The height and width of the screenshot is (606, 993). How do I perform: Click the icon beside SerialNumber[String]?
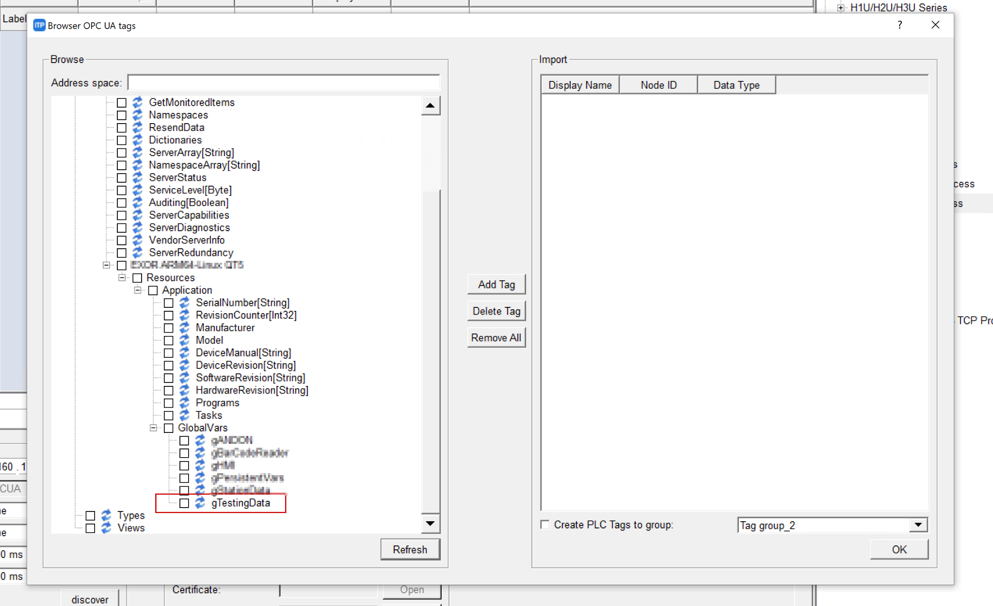point(184,303)
